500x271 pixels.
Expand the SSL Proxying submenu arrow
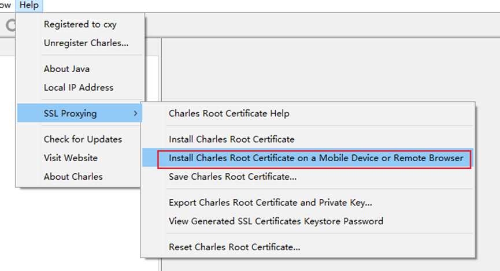(135, 113)
